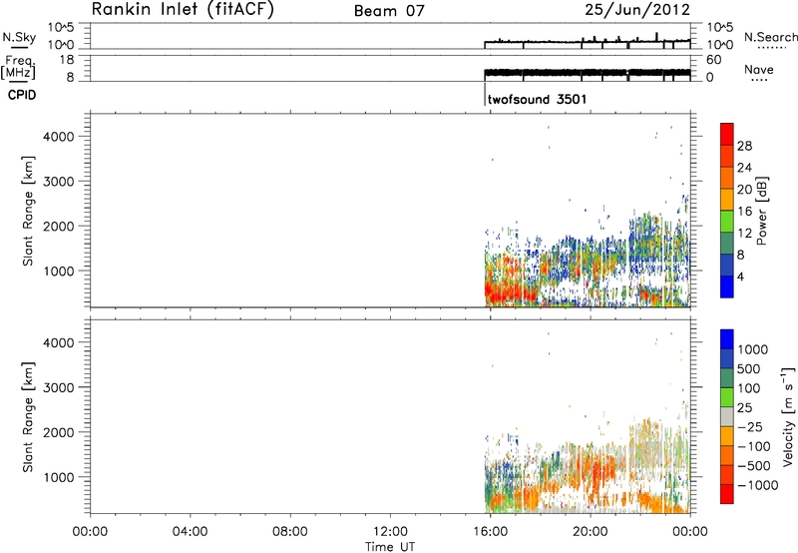The image size is (798, 553).
Task: Select the "20" label on the power colorbar
Action: [x=744, y=190]
